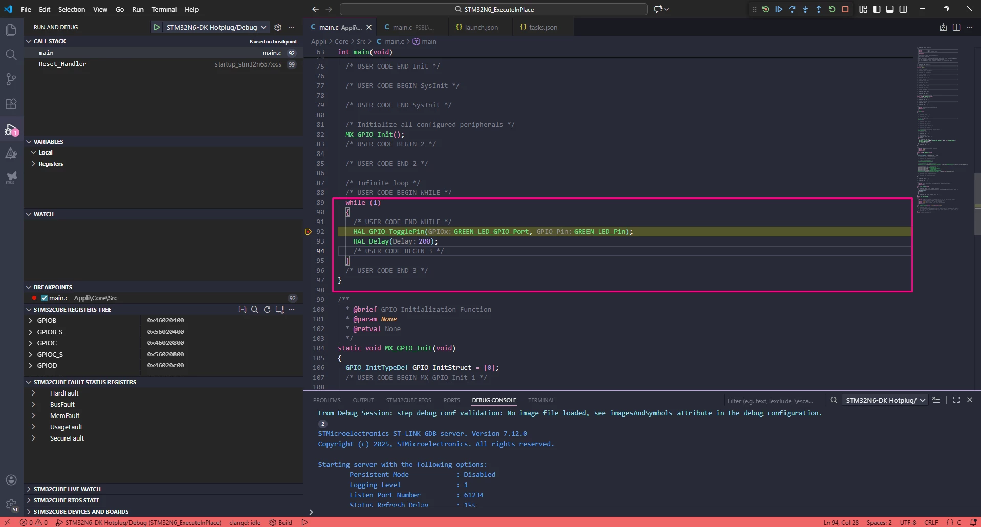The width and height of the screenshot is (981, 527).
Task: Open Copilot chat dropdown in title bar
Action: click(666, 9)
